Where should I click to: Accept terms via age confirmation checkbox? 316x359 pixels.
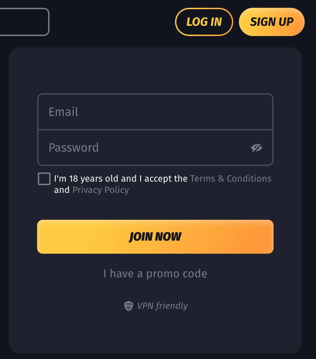point(44,179)
